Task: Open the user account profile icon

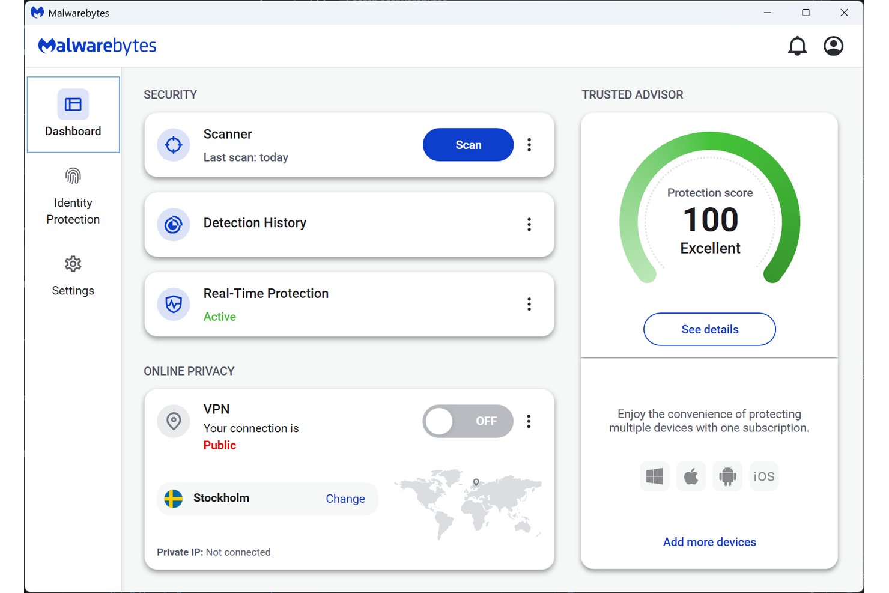Action: pyautogui.click(x=833, y=46)
